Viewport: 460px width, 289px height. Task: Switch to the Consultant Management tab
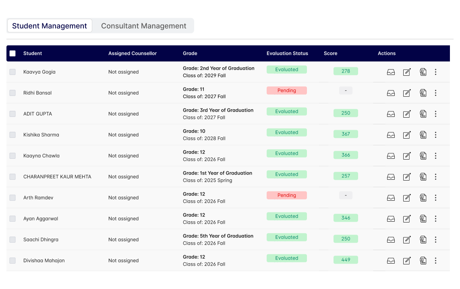(x=144, y=25)
